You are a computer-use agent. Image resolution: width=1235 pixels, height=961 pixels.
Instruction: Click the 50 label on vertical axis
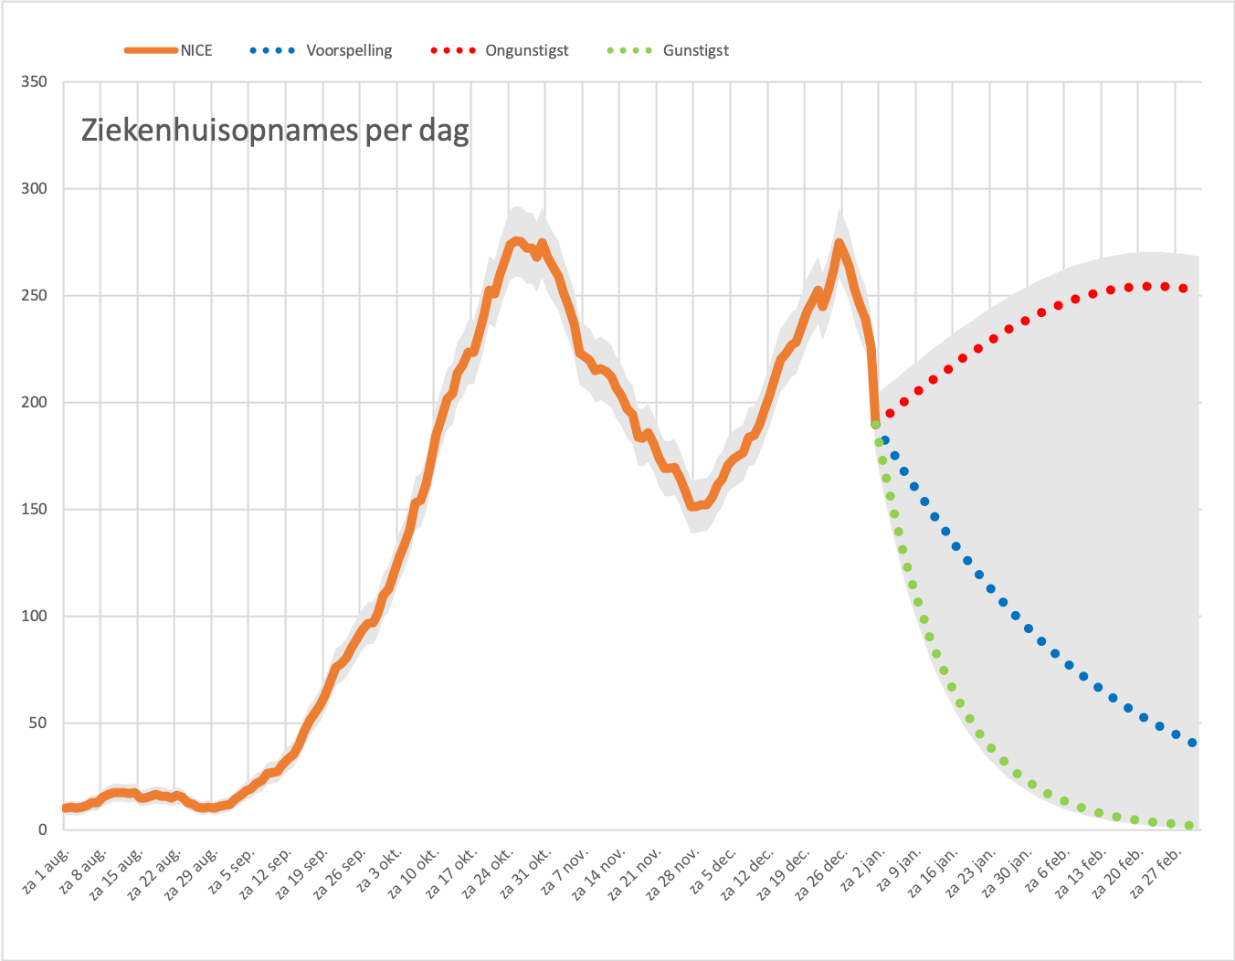(39, 723)
